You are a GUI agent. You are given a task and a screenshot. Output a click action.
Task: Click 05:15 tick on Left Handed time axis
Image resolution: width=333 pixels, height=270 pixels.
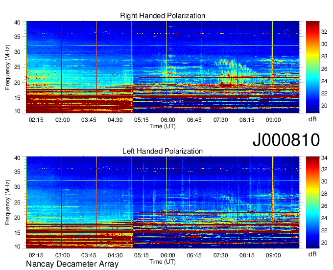pyautogui.click(x=142, y=255)
